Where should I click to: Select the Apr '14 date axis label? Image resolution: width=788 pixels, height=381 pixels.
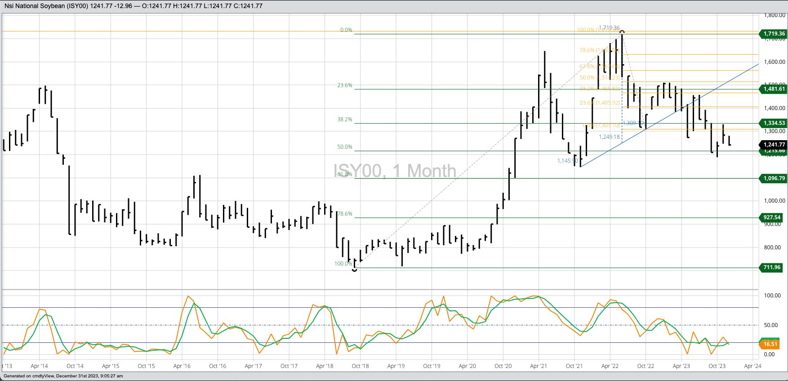coord(40,366)
